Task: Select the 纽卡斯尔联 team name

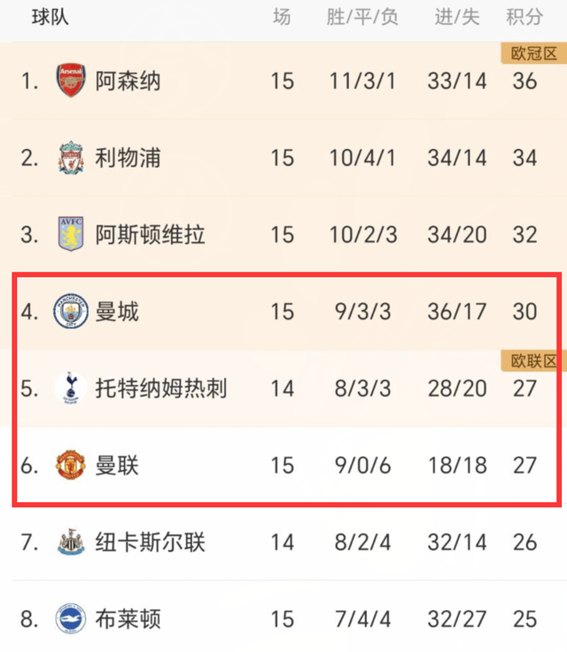Action: (x=150, y=542)
